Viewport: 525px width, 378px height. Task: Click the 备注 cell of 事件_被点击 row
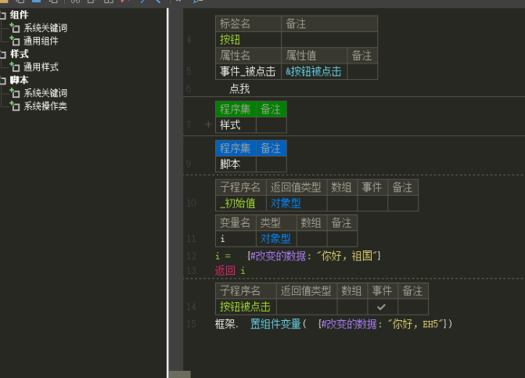(362, 71)
